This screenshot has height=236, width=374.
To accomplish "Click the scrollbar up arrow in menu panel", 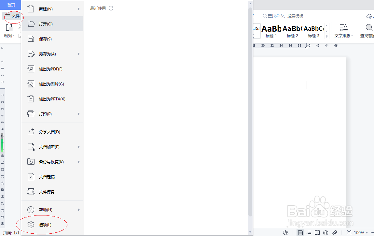I will (250, 4).
